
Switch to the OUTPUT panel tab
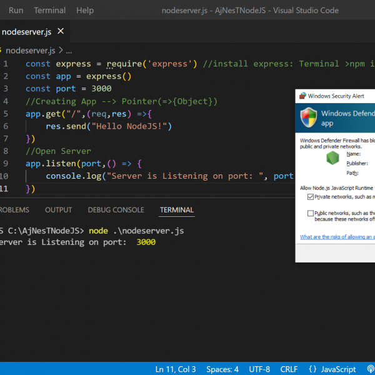click(x=58, y=210)
